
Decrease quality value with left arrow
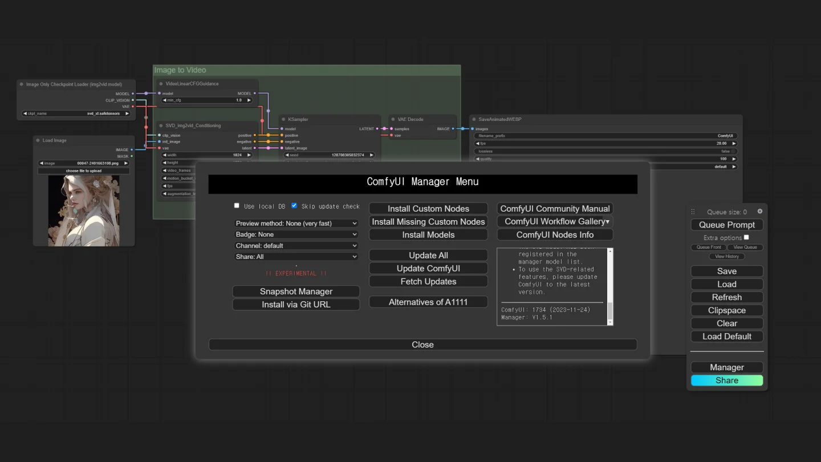(x=478, y=159)
